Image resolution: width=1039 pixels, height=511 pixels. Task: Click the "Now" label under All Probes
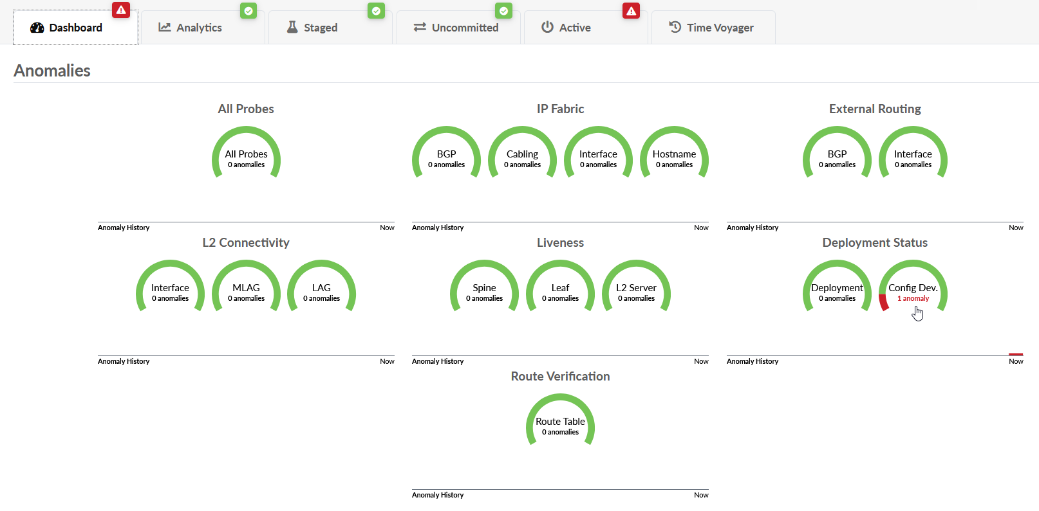pyautogui.click(x=387, y=228)
